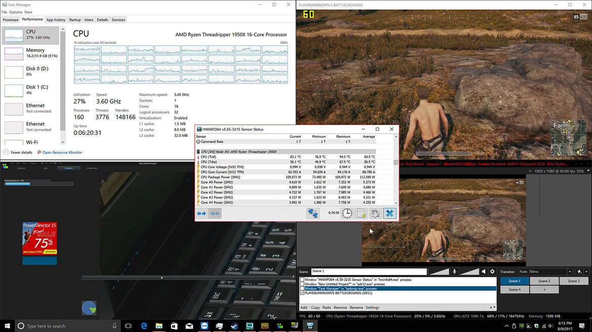Open Mail app from taskbar
592x332 pixels.
tap(189, 326)
